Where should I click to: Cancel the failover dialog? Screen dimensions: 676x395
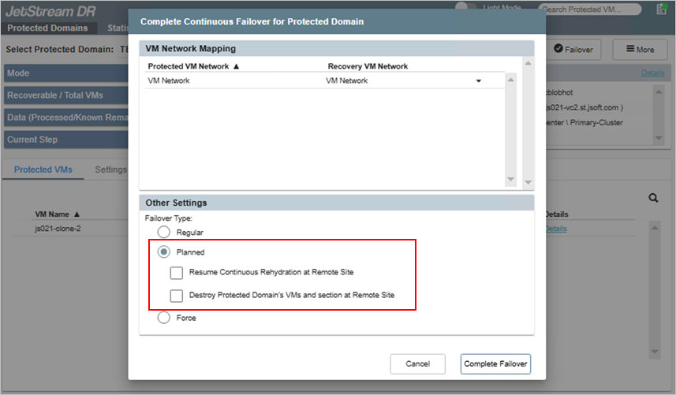(417, 363)
